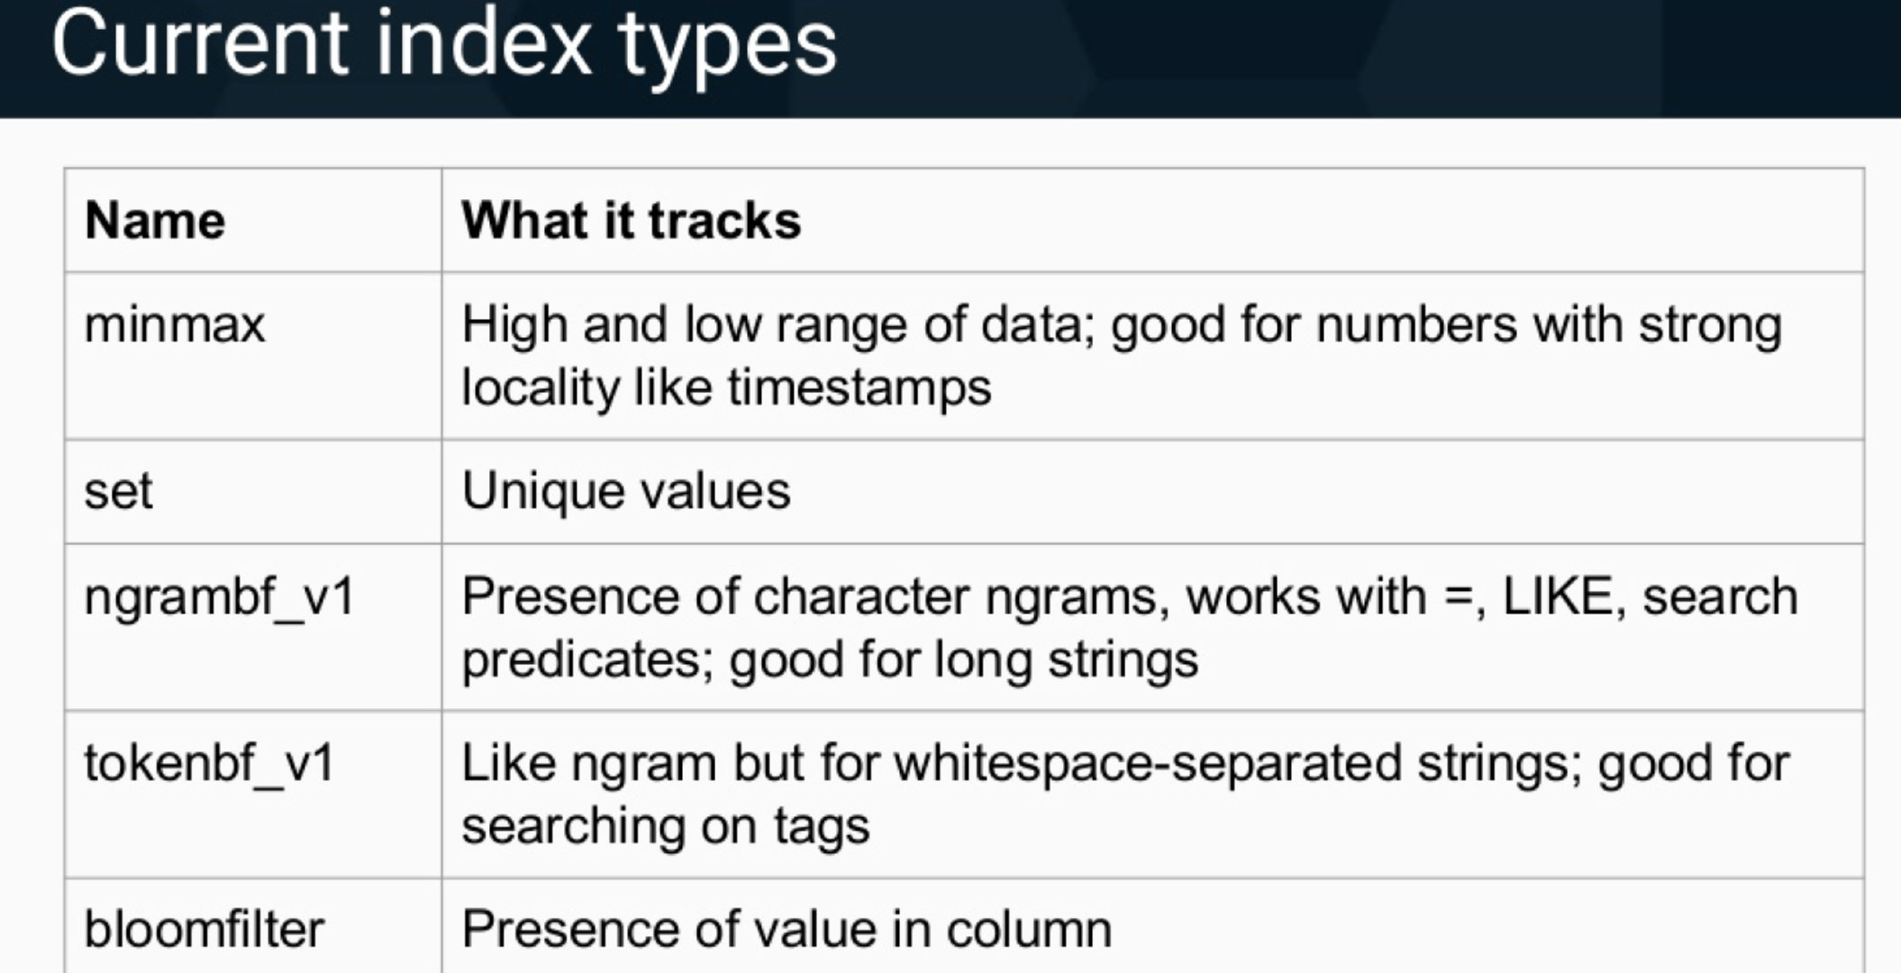
Task: Click the word "locality" in minmax description
Action: [x=540, y=388]
